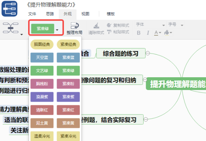Select the 图像问题的复习和归纳 node

112,80
